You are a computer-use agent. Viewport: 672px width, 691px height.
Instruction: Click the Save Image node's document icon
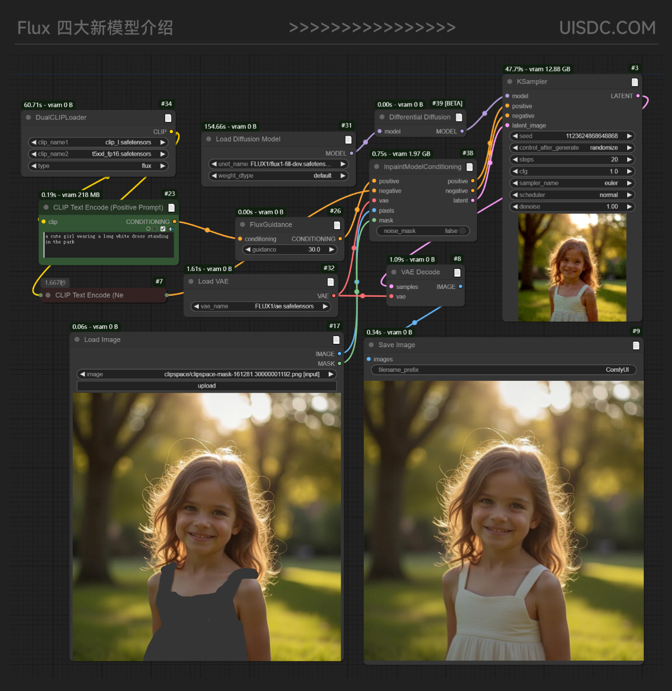(636, 345)
